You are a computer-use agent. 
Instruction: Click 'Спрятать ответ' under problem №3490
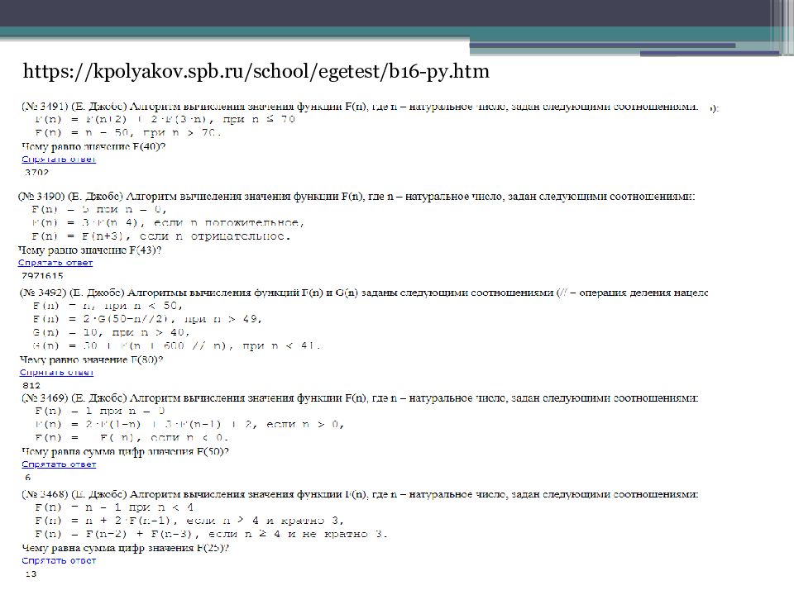[55, 261]
